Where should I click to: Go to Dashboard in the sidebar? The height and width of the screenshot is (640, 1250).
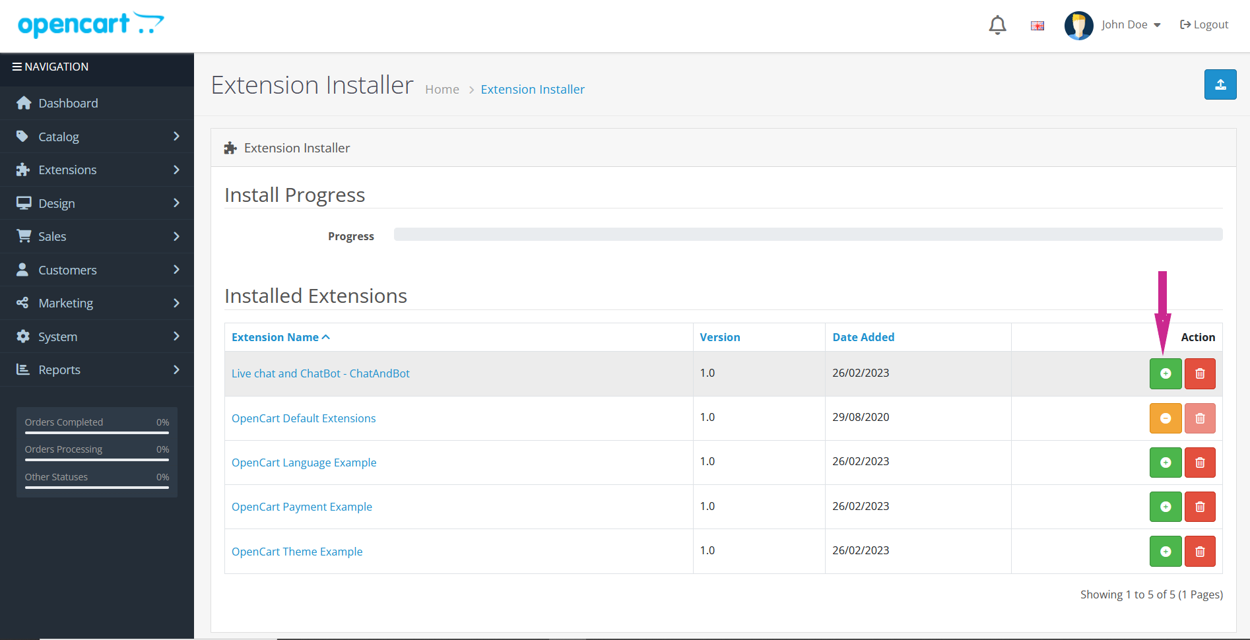68,103
